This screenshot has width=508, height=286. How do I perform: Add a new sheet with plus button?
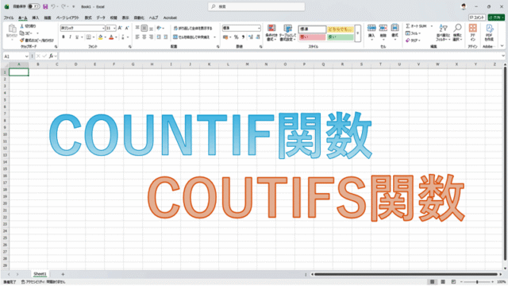(x=63, y=274)
